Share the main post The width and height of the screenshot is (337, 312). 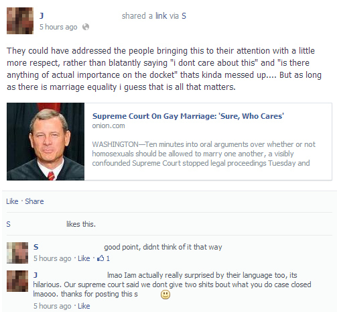[34, 201]
